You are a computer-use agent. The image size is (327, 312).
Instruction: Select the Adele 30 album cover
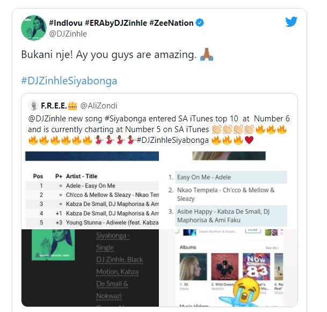(193, 266)
